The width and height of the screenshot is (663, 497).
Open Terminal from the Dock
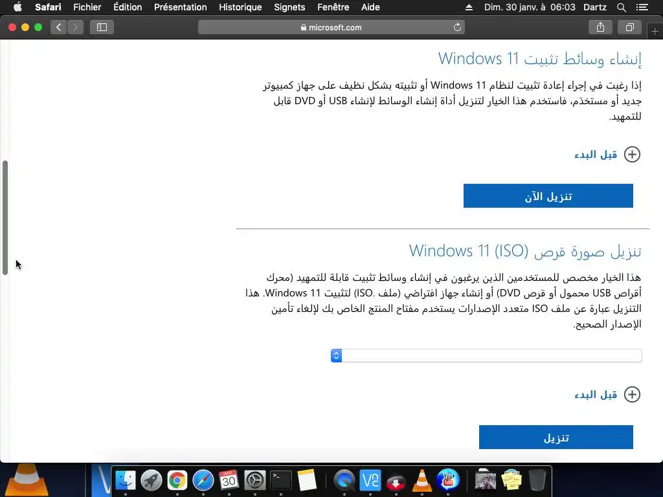[x=281, y=480]
